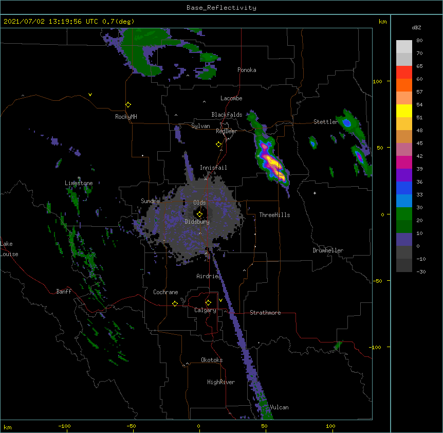Click the Didsbury label

[x=197, y=222]
